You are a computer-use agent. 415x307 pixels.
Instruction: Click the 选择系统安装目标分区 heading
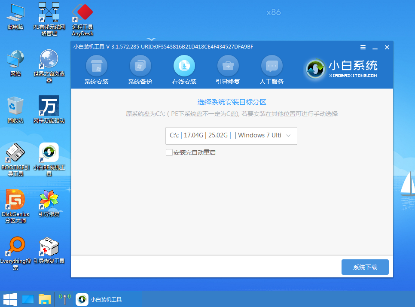(232, 102)
